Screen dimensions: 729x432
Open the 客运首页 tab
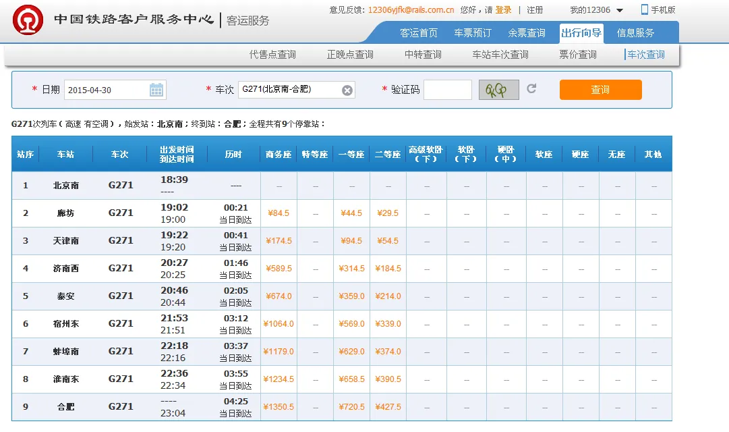(x=419, y=33)
